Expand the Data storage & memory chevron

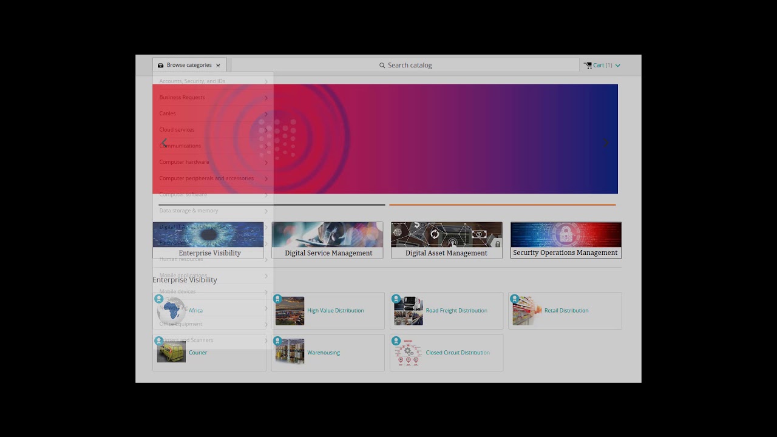tap(266, 211)
